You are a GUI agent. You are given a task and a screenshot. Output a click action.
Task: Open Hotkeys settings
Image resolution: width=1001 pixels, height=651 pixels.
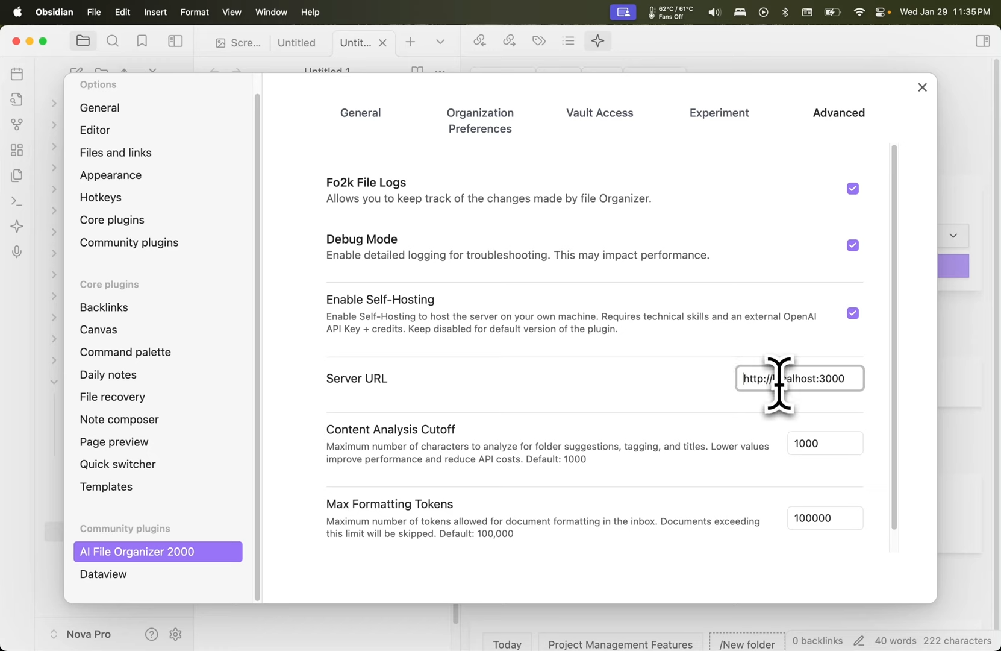pos(101,198)
